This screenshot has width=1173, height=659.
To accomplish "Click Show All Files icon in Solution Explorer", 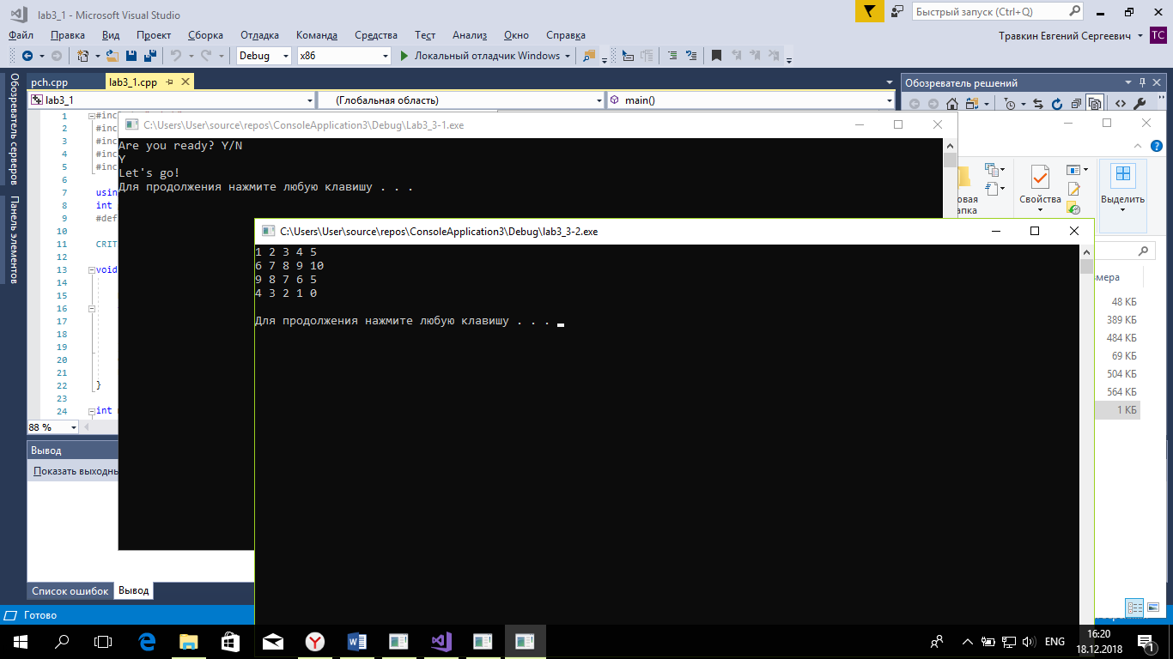I will click(1096, 104).
